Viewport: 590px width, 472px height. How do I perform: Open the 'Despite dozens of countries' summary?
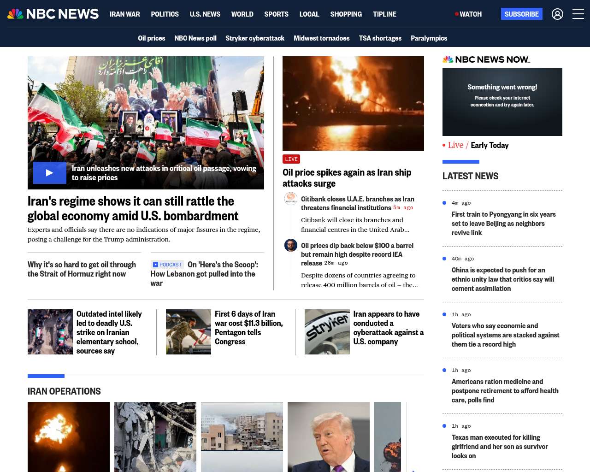click(x=360, y=280)
